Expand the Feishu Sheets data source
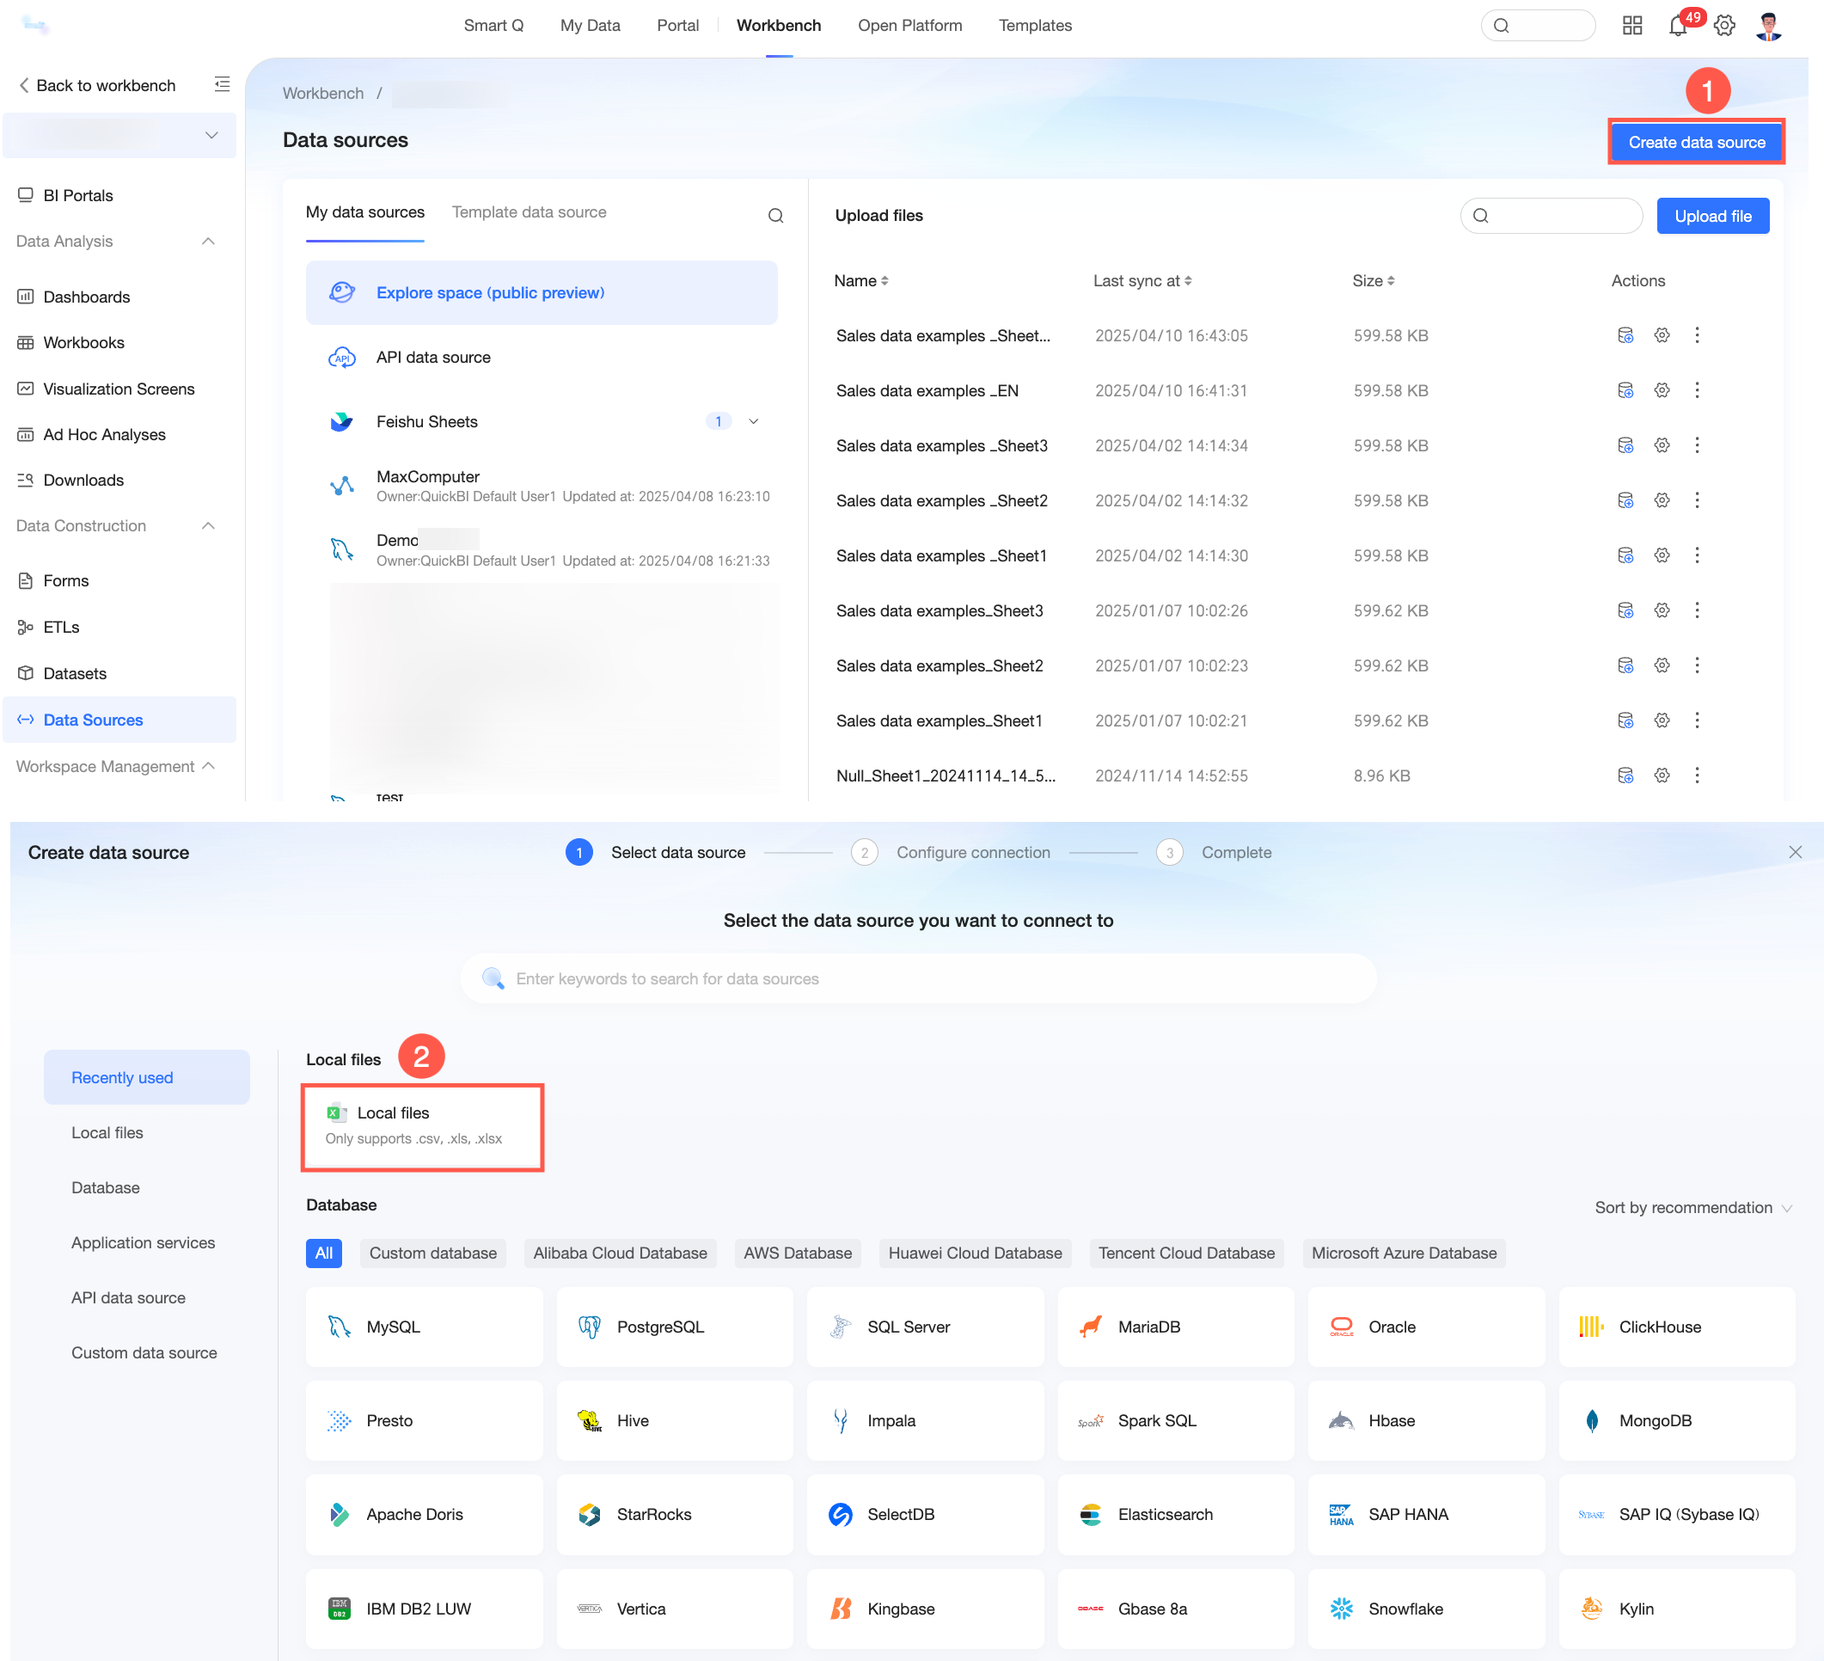The height and width of the screenshot is (1661, 1824). pos(753,422)
